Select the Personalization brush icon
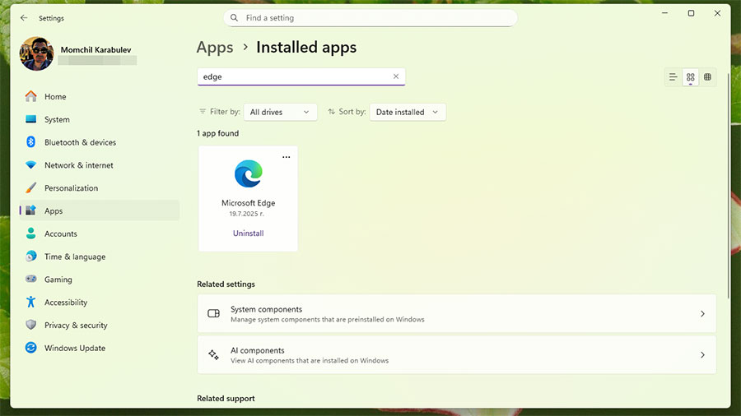The image size is (741, 416). pyautogui.click(x=30, y=188)
